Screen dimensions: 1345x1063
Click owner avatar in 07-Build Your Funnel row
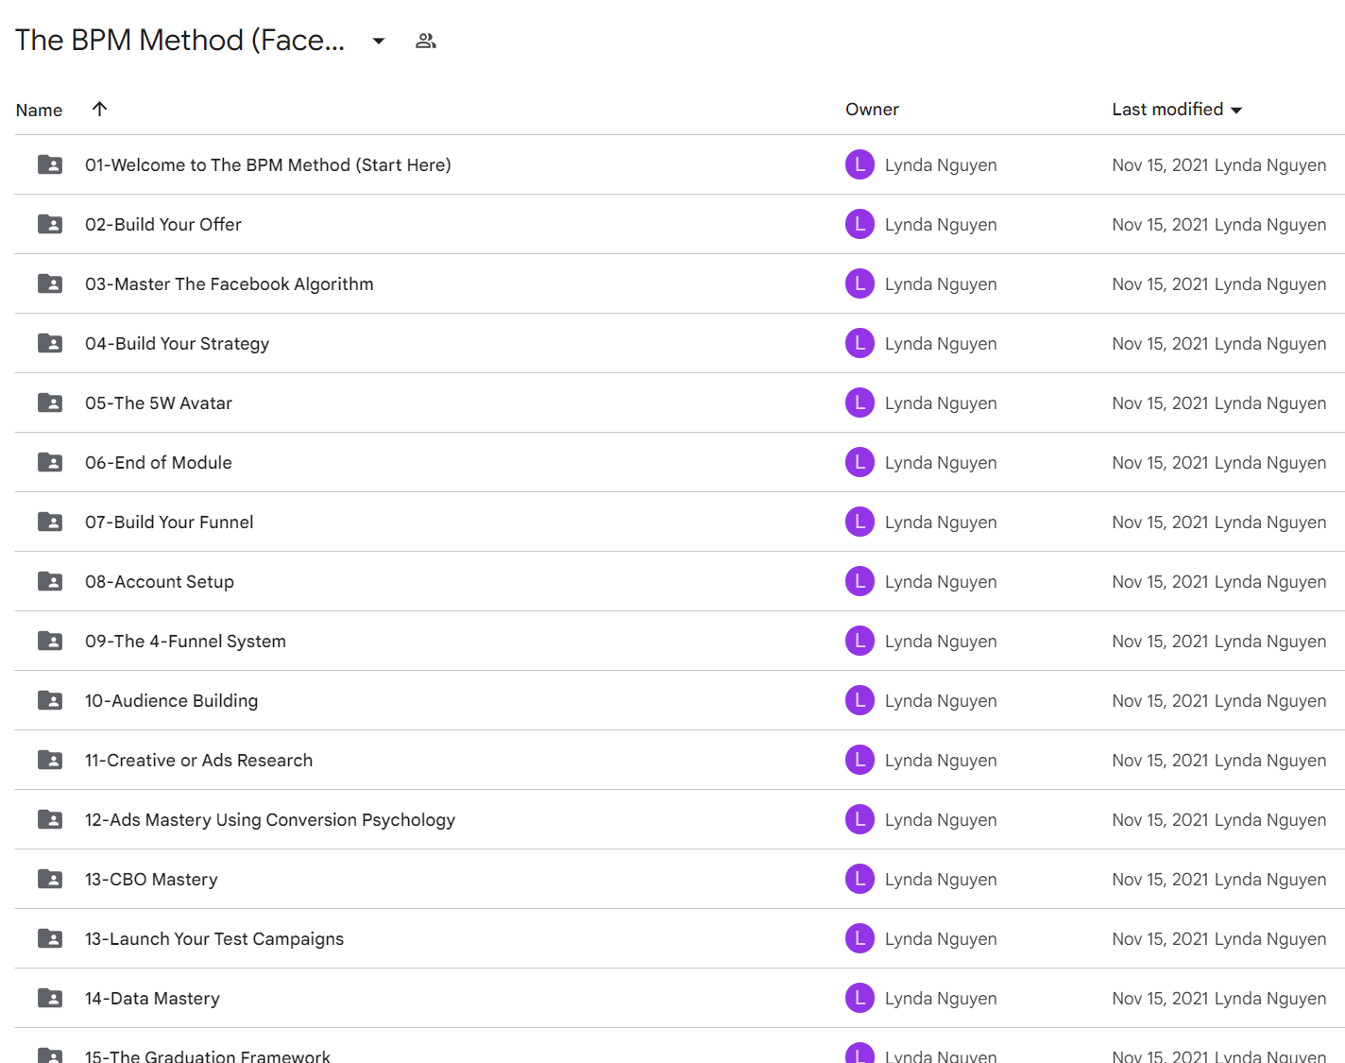(x=860, y=522)
